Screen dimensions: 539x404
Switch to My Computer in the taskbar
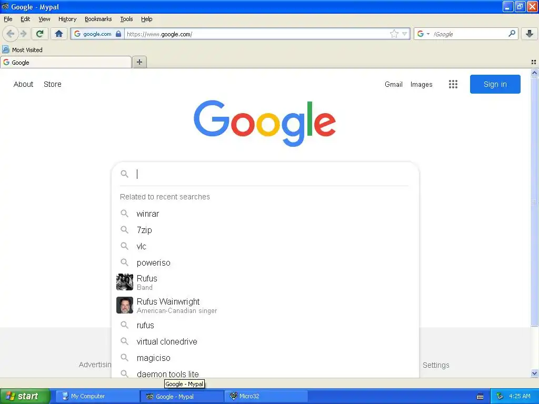[97, 396]
